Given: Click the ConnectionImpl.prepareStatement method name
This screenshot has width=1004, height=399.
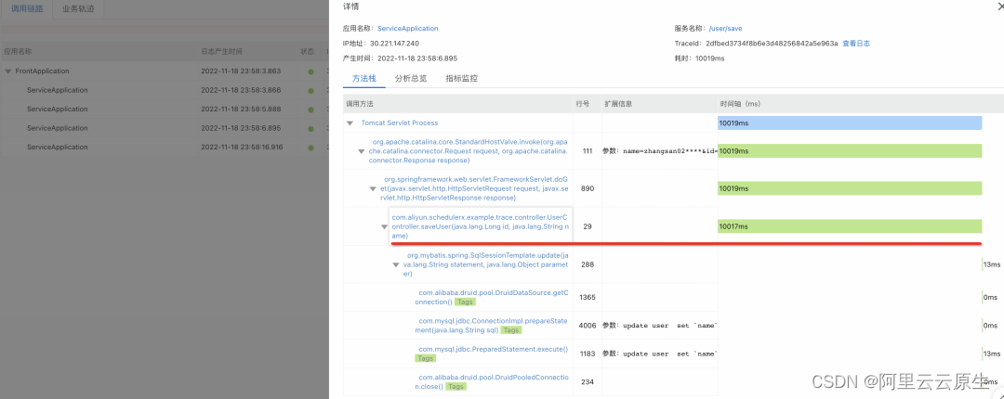Looking at the screenshot, I should click(x=491, y=326).
